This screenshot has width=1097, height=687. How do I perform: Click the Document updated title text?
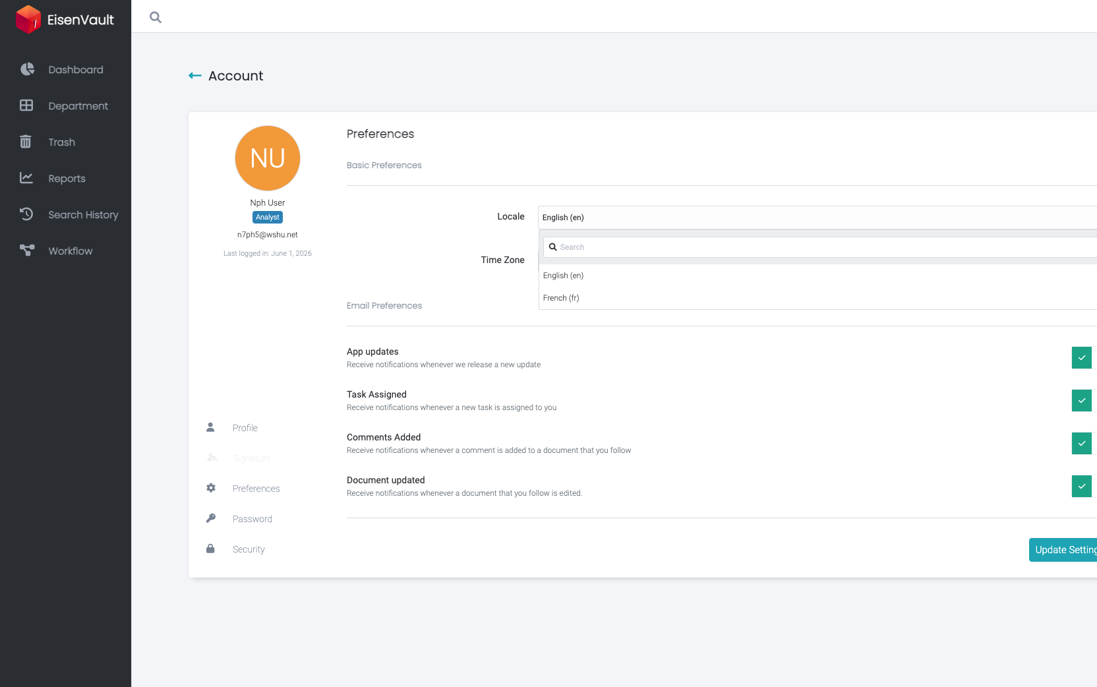[x=386, y=480]
